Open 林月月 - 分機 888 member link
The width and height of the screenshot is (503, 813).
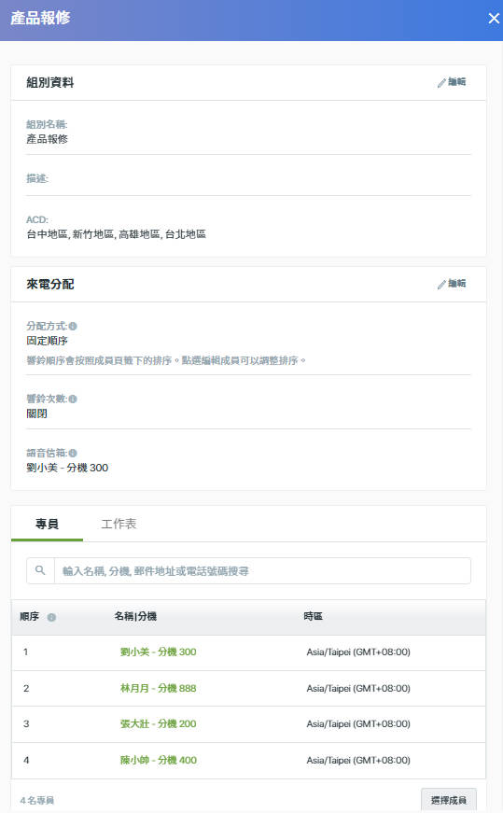pos(158,688)
